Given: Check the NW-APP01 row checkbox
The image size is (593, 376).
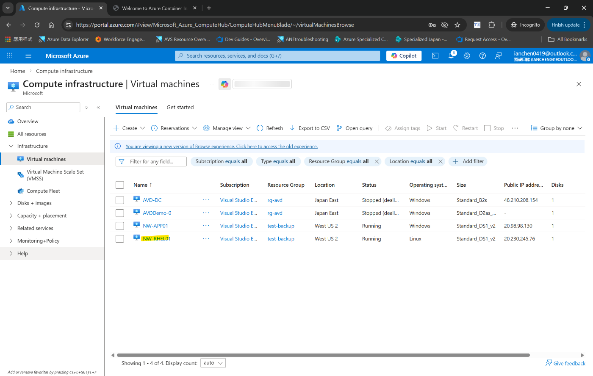Looking at the screenshot, I should tap(120, 226).
